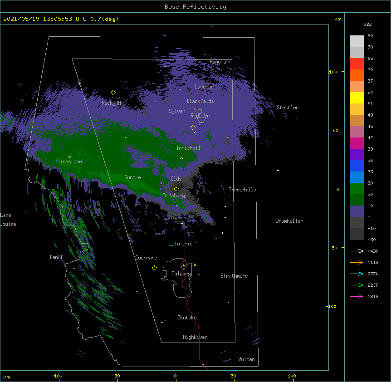The image size is (391, 382).
Task: Click the Limestone label
Action: coord(69,162)
